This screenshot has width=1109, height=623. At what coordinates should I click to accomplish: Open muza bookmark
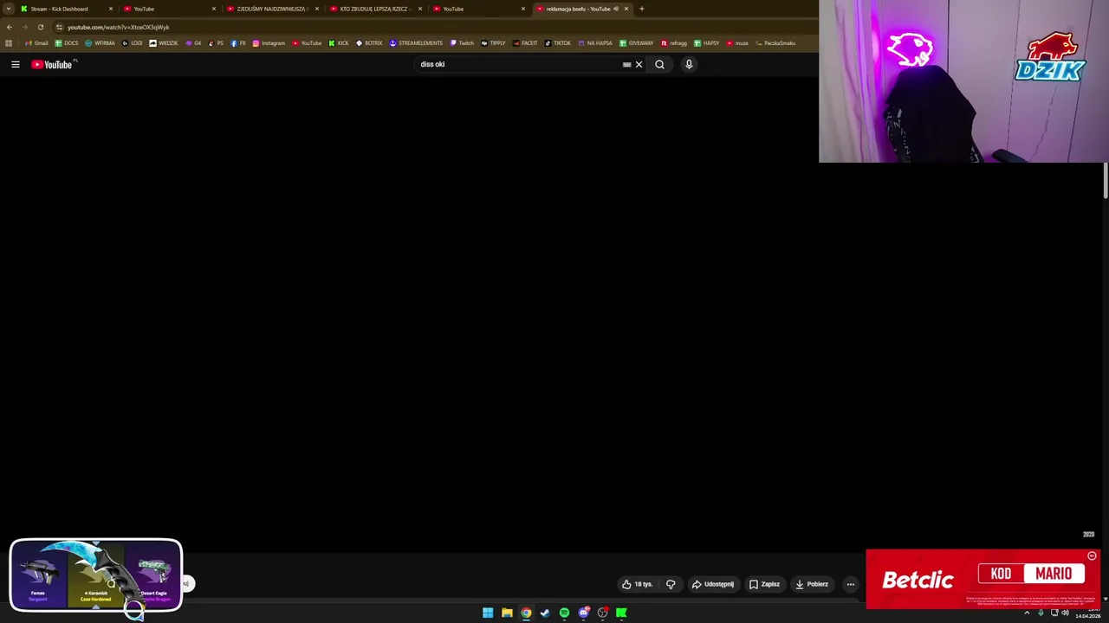[x=737, y=43]
